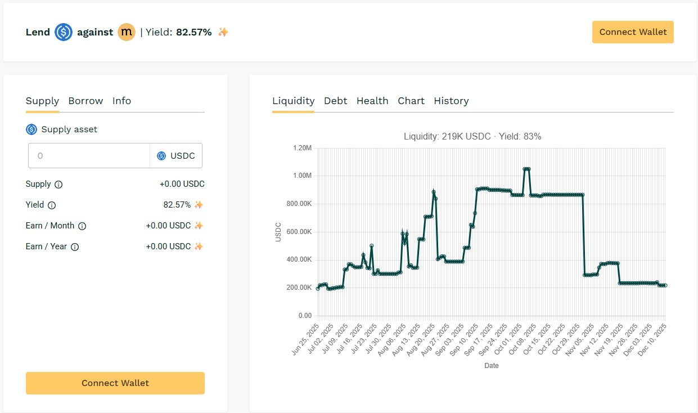Switch to the Debt chart tab

point(335,101)
